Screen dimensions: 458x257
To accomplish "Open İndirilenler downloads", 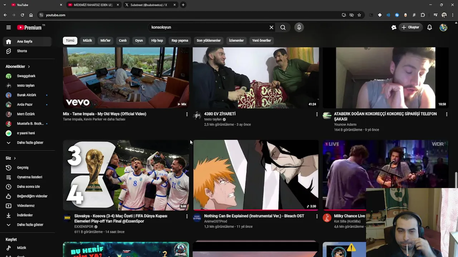I will (27, 215).
